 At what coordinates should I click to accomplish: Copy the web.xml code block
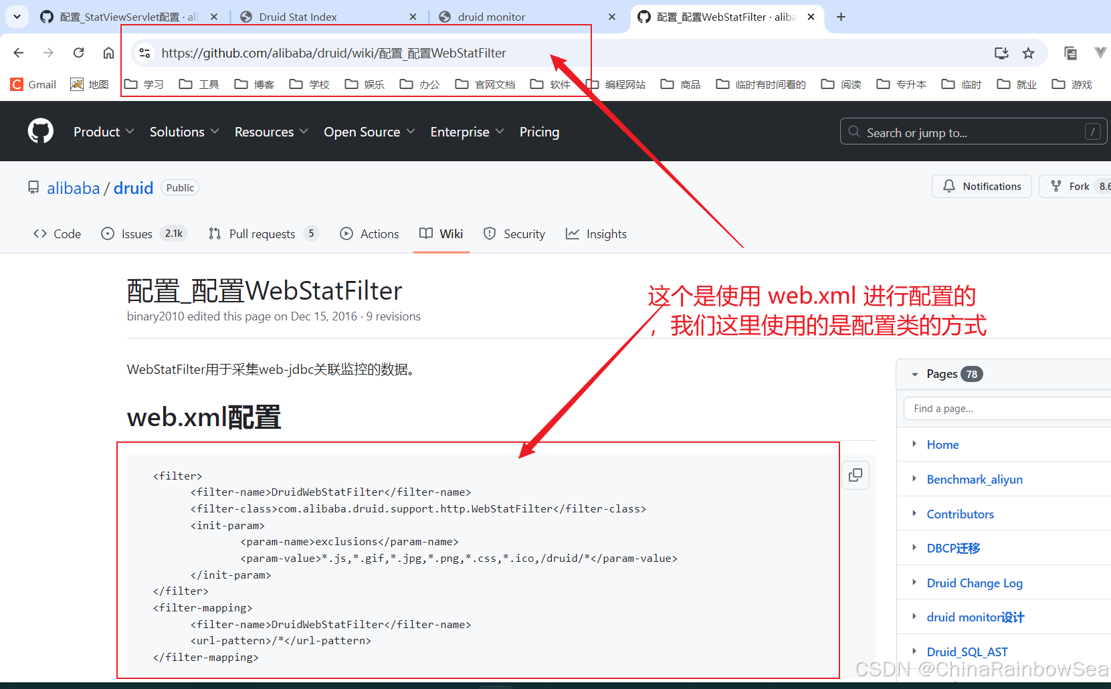(x=855, y=475)
